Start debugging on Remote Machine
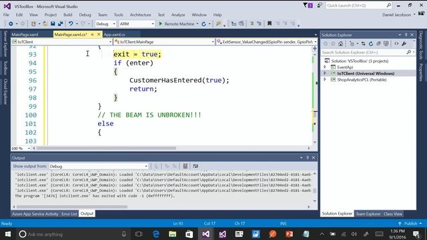This screenshot has width=427, height=240. [176, 24]
